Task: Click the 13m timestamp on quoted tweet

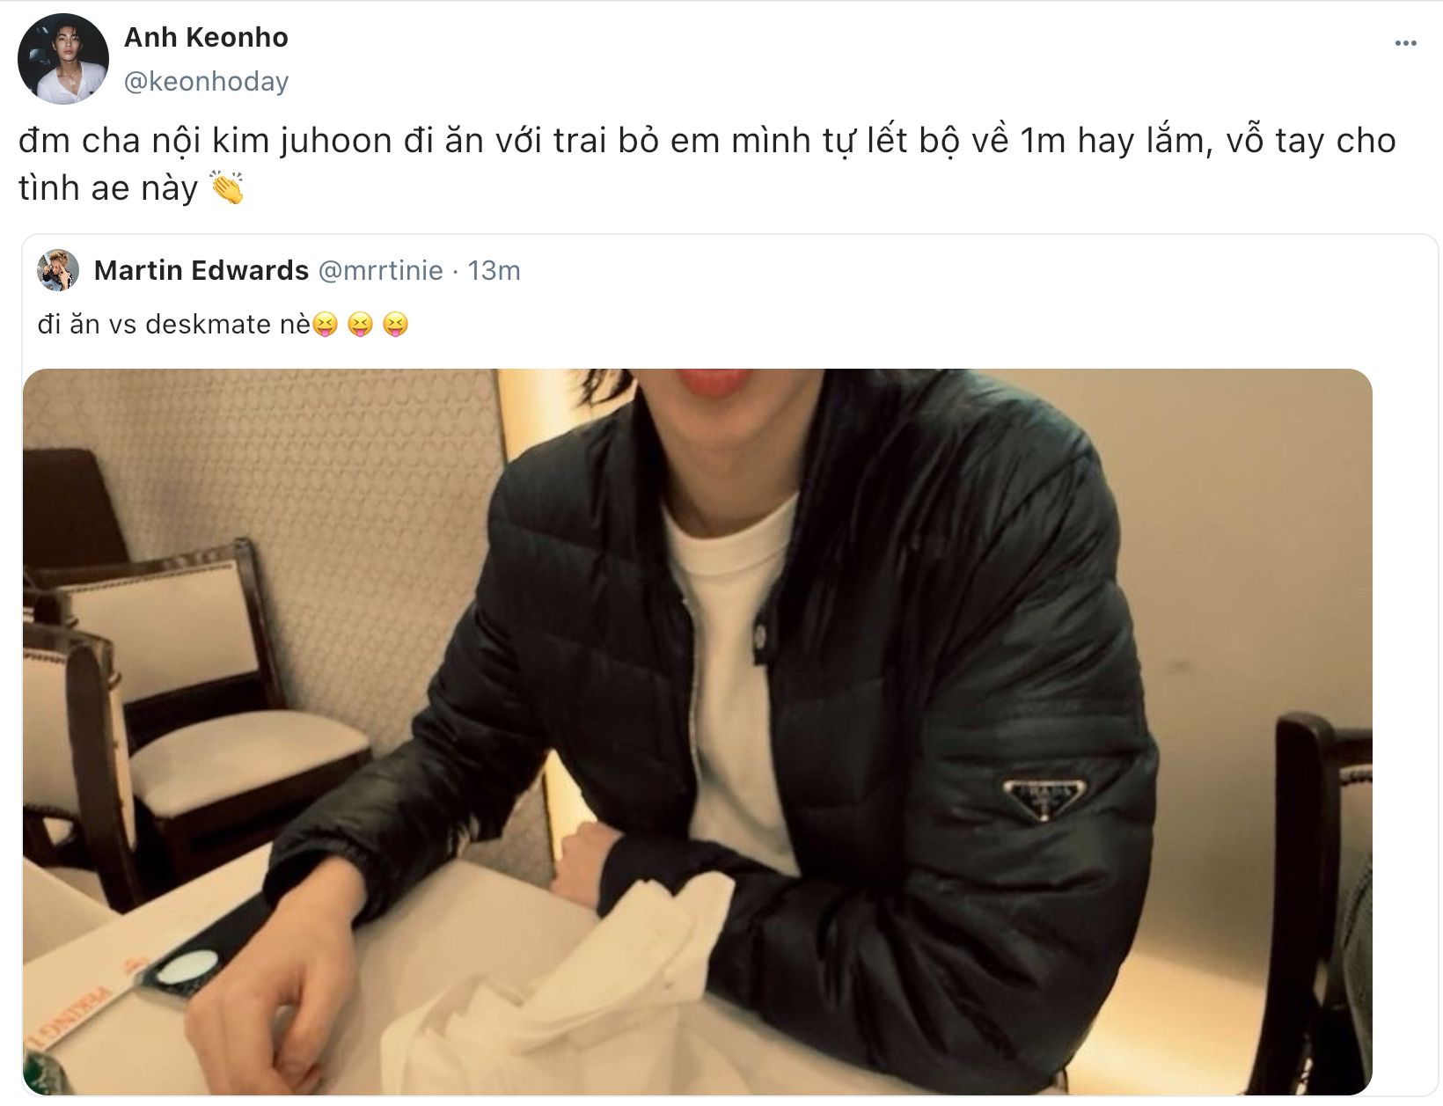Action: (x=494, y=270)
